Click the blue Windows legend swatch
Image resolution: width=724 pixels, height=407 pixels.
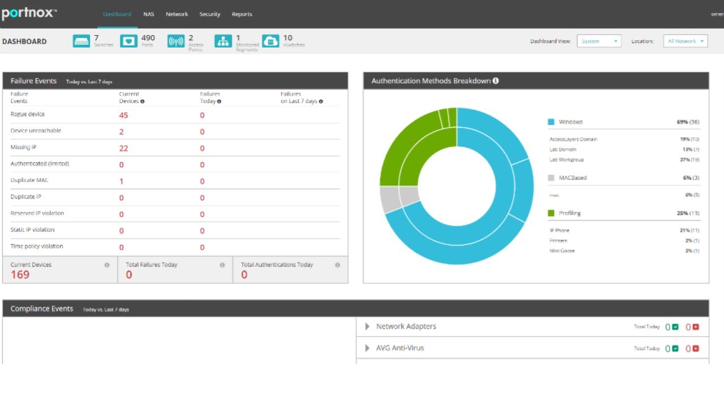click(x=551, y=122)
